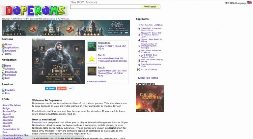
Task: Open the Dos ROMs link
Action: pyautogui.click(x=5, y=132)
